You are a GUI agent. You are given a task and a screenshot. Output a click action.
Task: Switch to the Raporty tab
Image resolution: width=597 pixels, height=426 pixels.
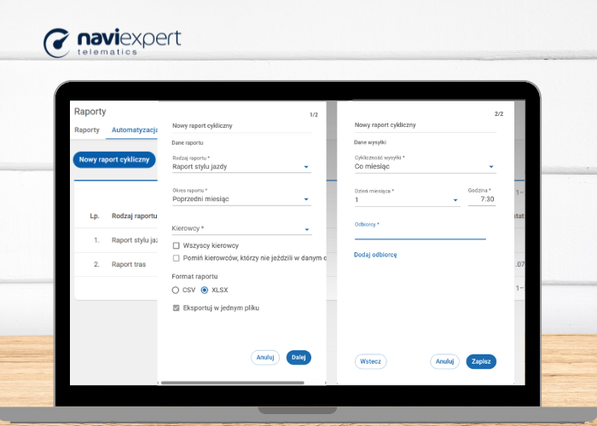point(87,130)
